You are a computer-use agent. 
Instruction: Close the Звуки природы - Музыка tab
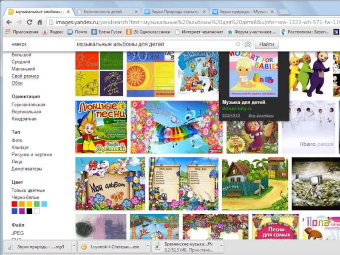coord(272,12)
